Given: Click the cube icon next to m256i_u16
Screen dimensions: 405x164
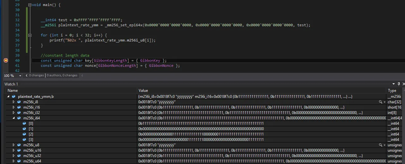Looking at the screenshot, I should click(x=19, y=150).
